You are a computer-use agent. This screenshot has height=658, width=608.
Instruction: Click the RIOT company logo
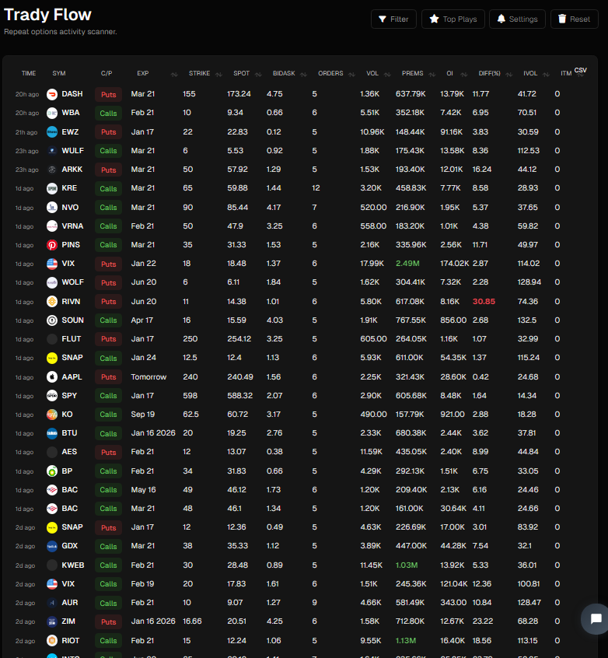click(x=52, y=640)
